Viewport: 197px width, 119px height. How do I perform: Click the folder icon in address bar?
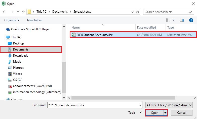click(29, 12)
